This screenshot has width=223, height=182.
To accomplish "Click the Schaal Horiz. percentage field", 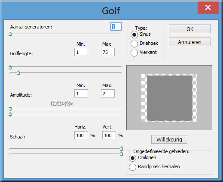I will (x=81, y=135).
